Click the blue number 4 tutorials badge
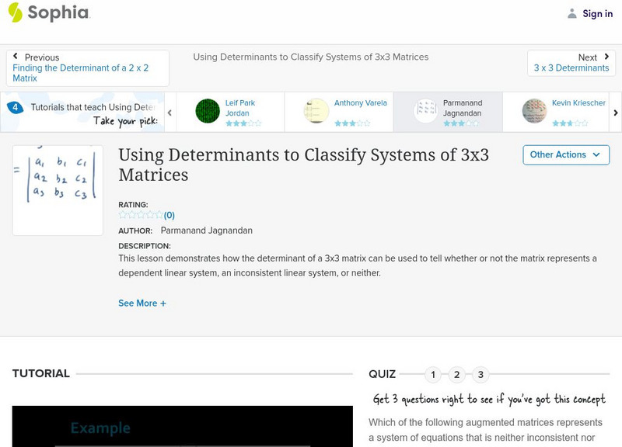The image size is (622, 447). tap(15, 107)
